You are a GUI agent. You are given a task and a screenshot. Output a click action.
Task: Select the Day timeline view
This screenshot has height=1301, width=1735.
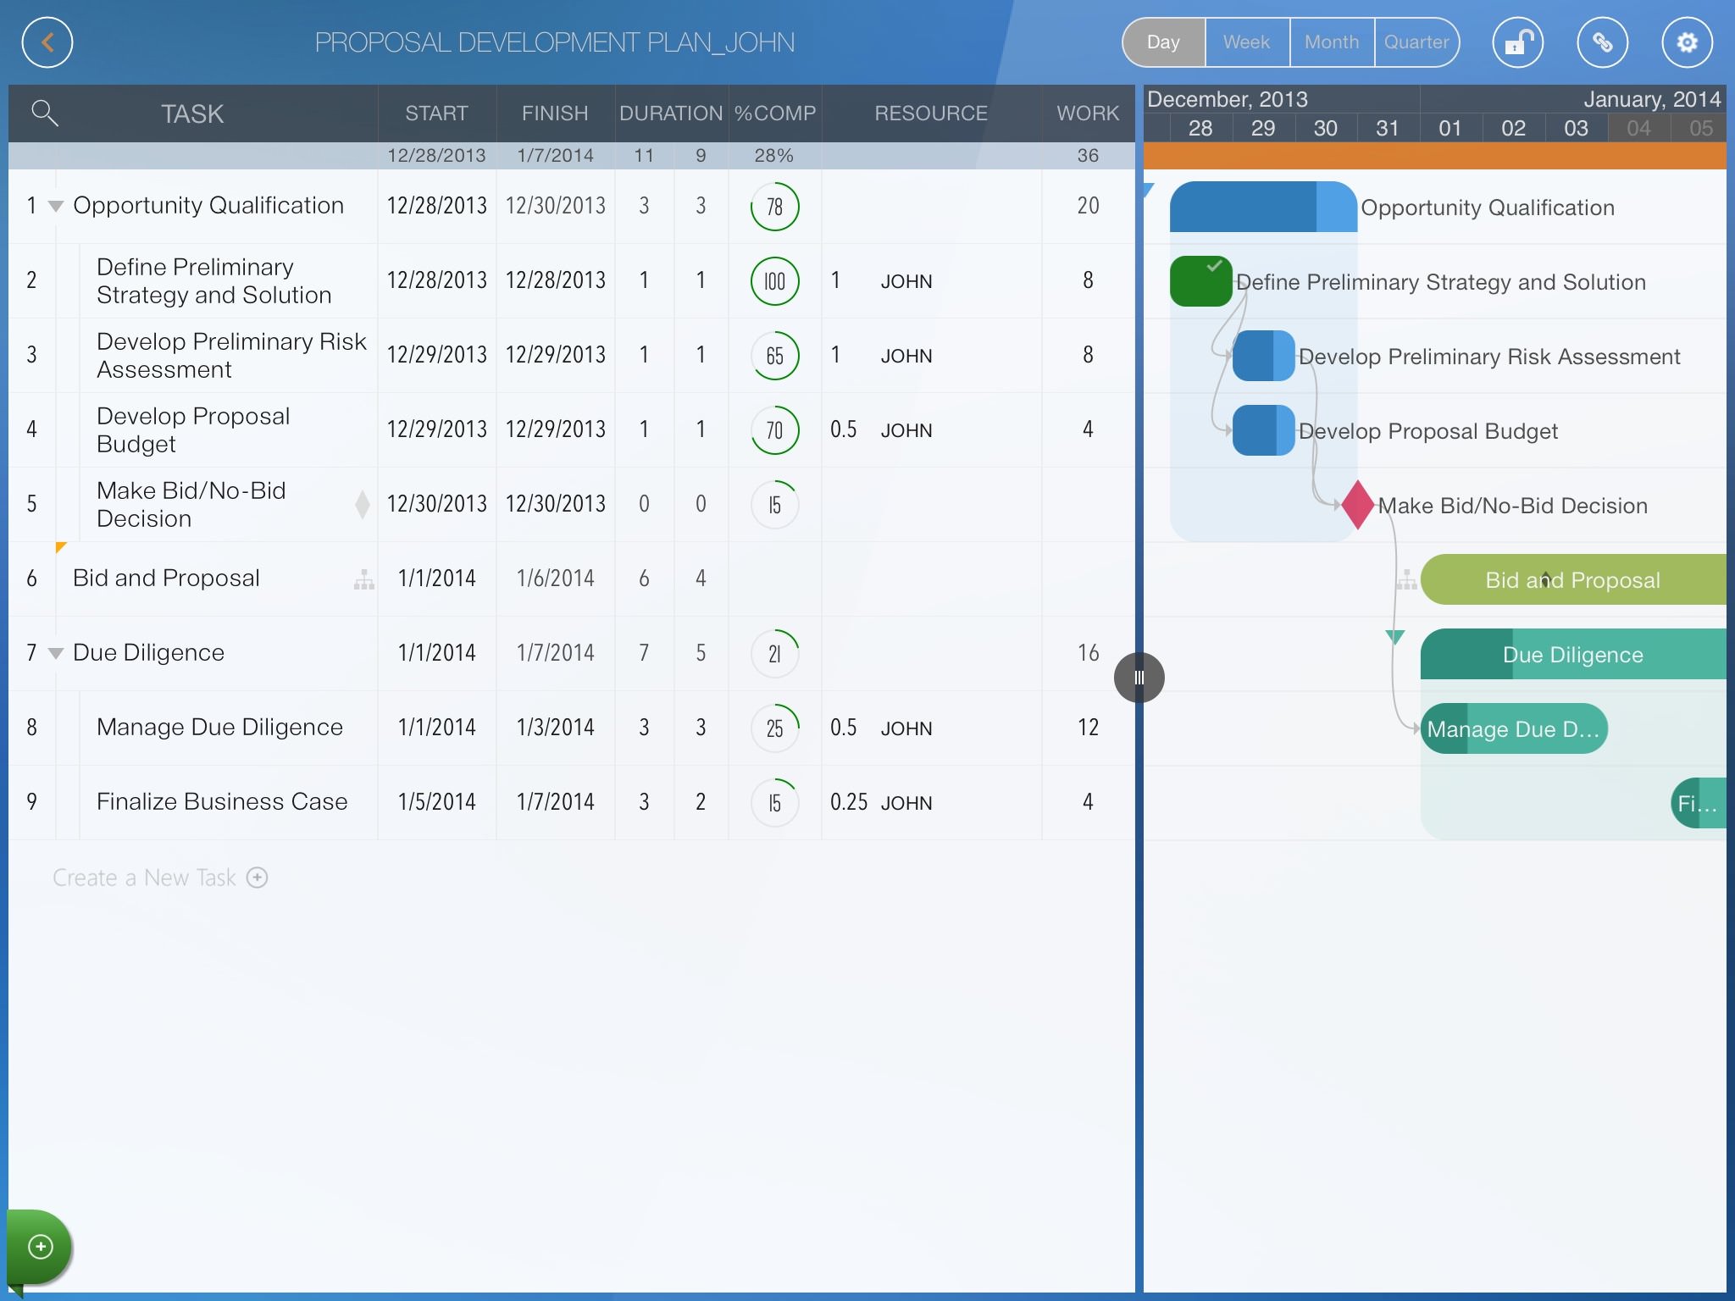[1163, 42]
